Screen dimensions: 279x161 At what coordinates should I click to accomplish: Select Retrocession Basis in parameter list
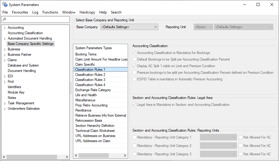point(89,121)
